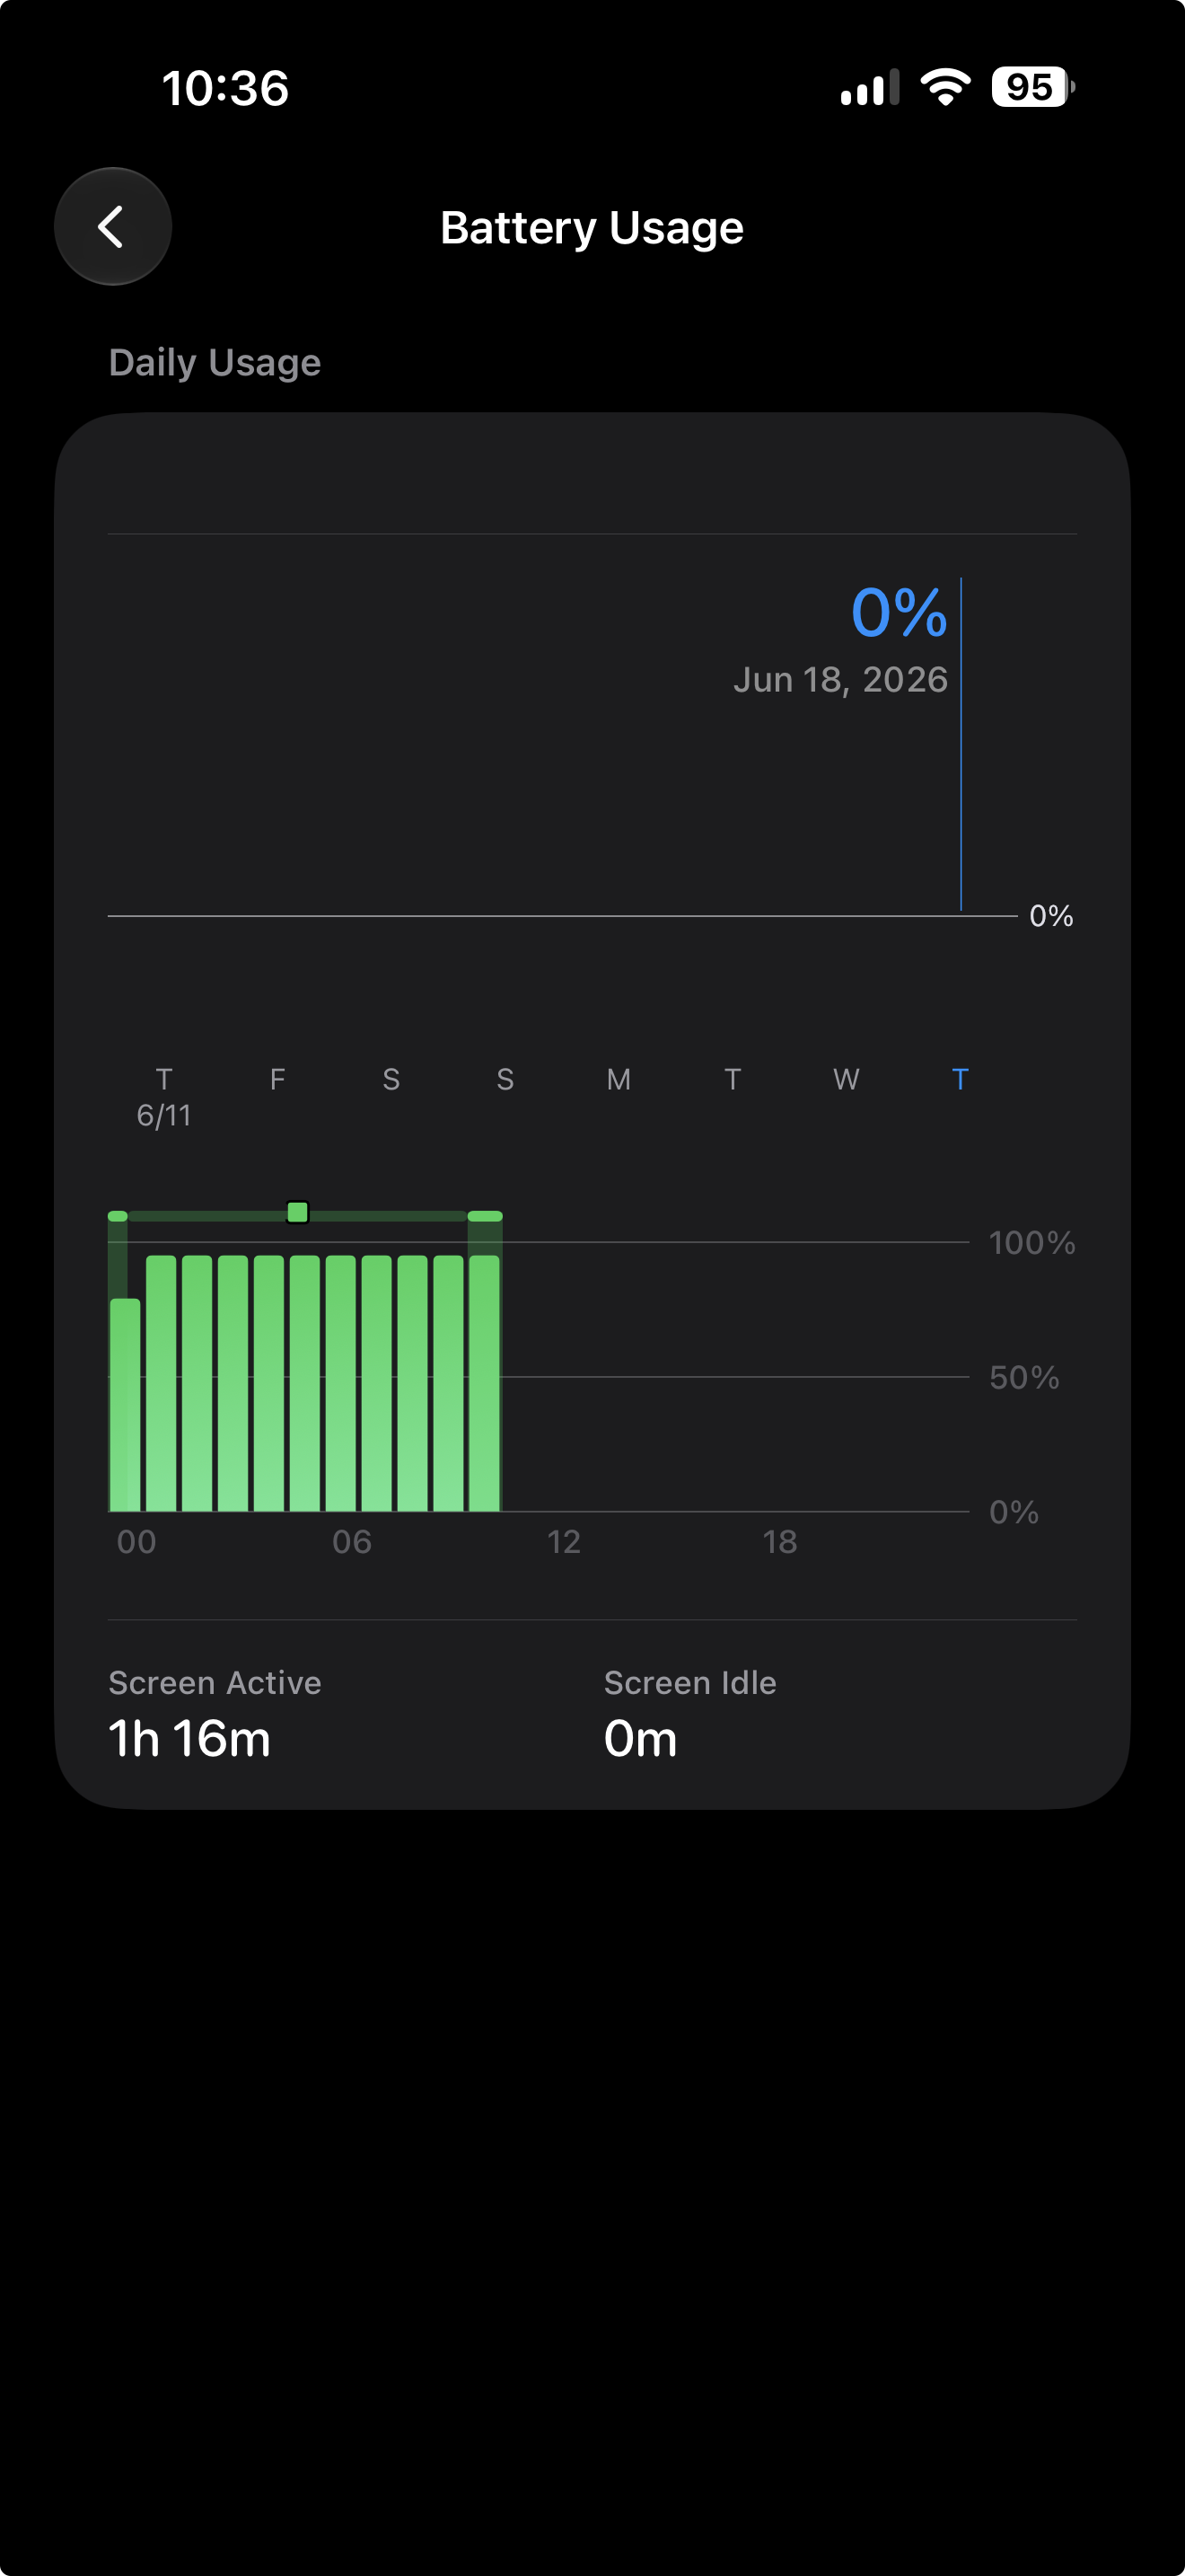The height and width of the screenshot is (2576, 1185).
Task: Tap the blue vertical day marker line
Action: click(x=961, y=744)
